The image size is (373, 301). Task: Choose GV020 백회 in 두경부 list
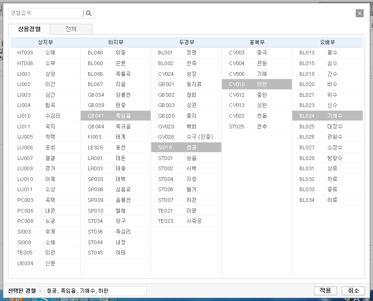pos(186,126)
